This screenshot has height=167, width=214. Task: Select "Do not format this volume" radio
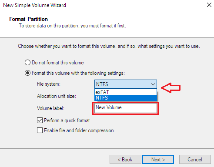[27, 63]
